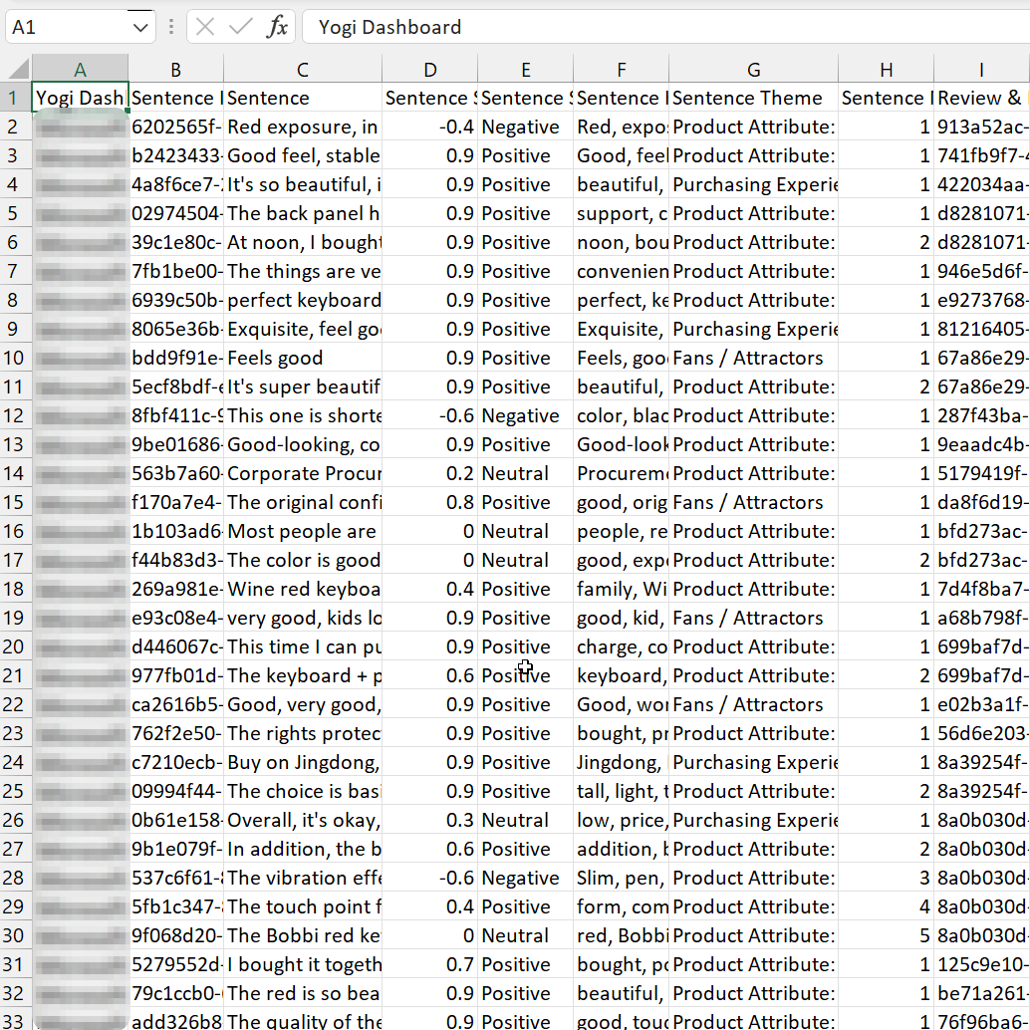The image size is (1030, 1030).
Task: Click the formula bar showing Yogi Dashboard
Action: tap(666, 28)
